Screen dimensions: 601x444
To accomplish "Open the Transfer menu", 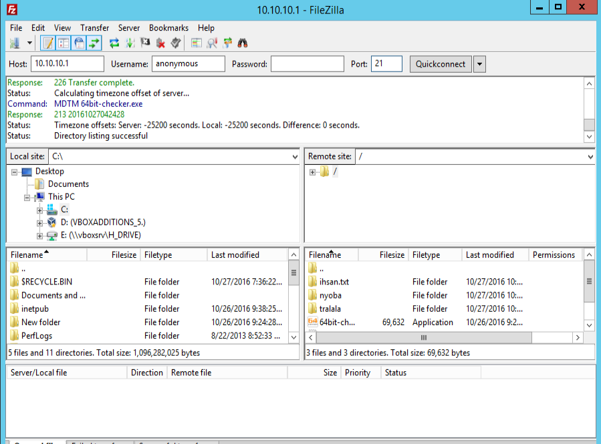I will [x=95, y=28].
